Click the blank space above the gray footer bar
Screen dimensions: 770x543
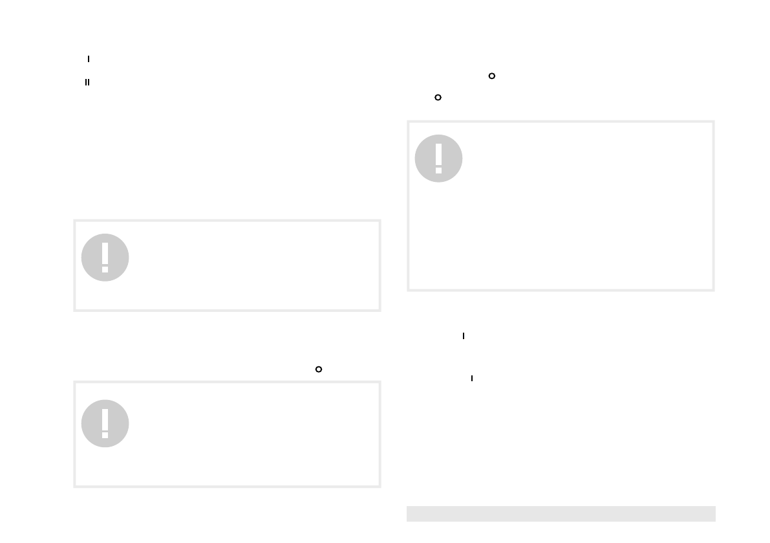tap(561, 453)
